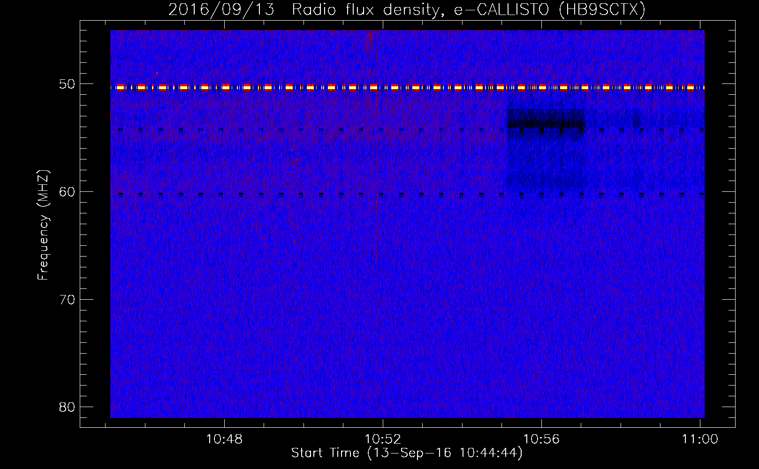Click the 'Start Time (13-Sep-16 10:44:44)' label
This screenshot has height=469, width=759.
(x=407, y=453)
